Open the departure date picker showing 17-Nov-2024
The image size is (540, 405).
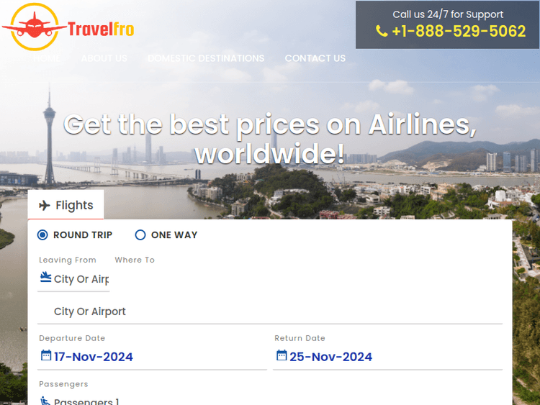coord(94,357)
